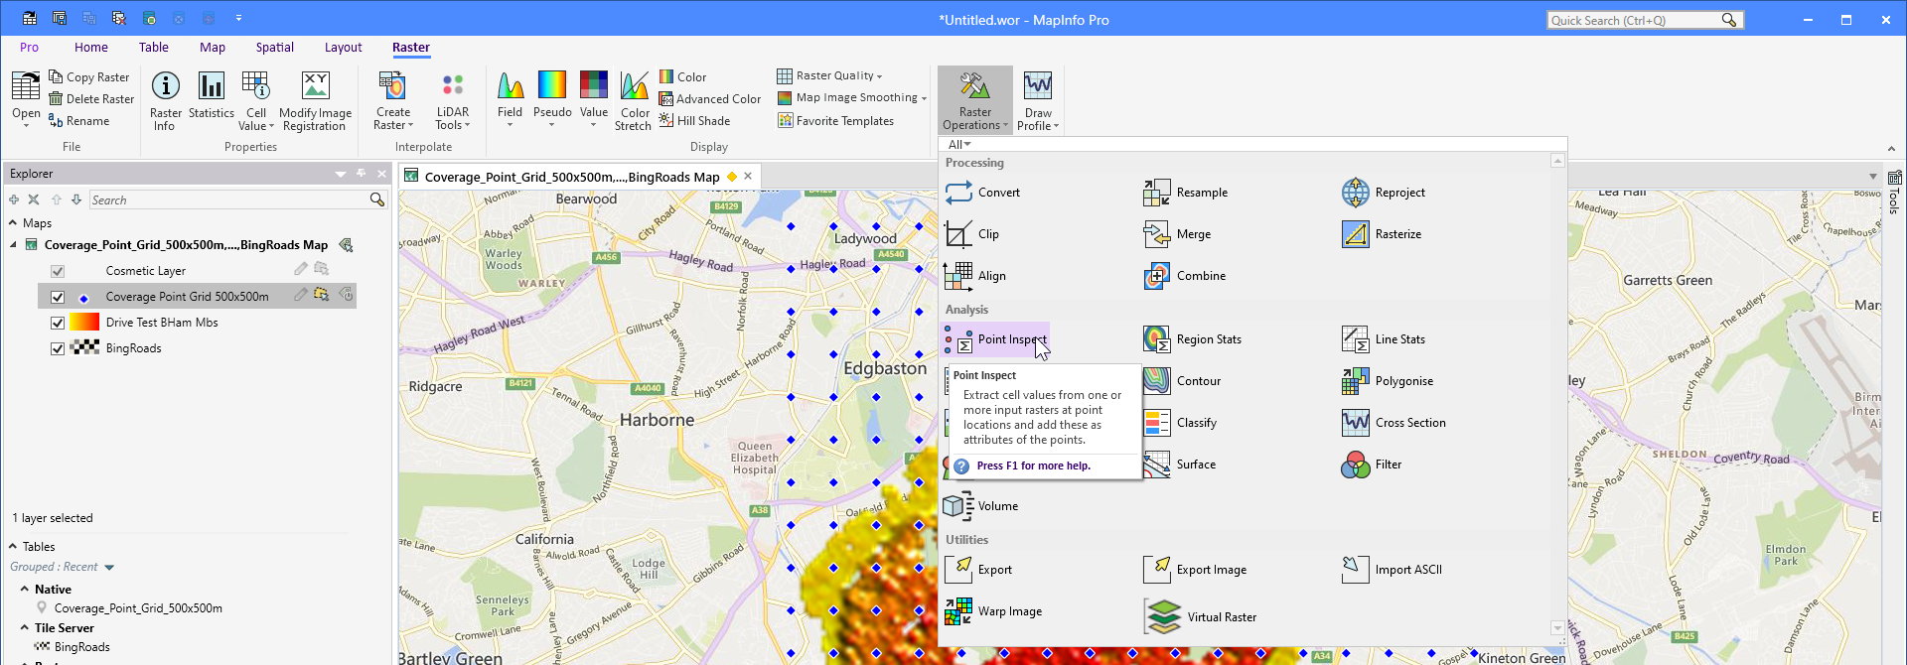This screenshot has height=665, width=1907.
Task: Click Delete Raster button
Action: click(x=91, y=99)
